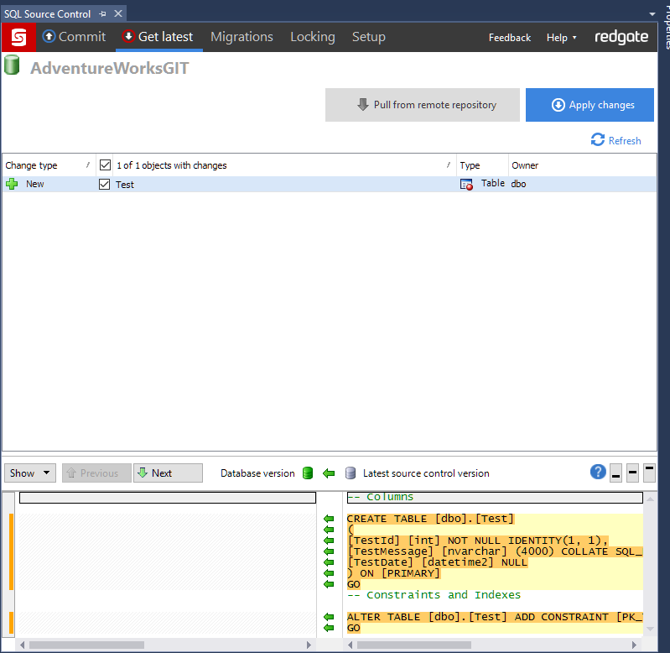Uncheck the Test object checkbox
Image resolution: width=670 pixels, height=653 pixels.
coord(104,185)
